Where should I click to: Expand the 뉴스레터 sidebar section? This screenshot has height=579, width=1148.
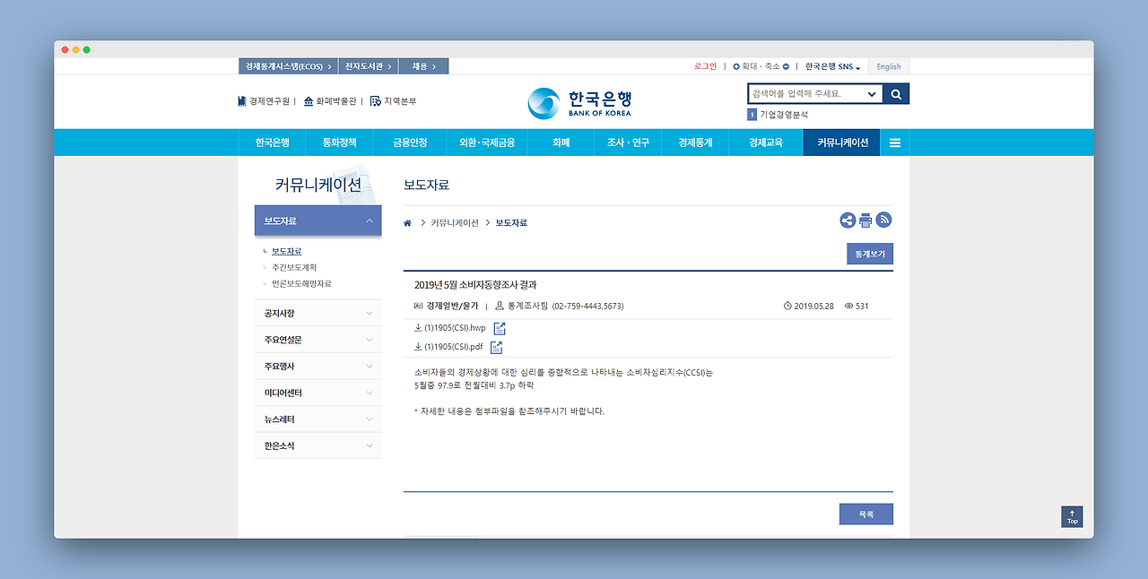[318, 419]
